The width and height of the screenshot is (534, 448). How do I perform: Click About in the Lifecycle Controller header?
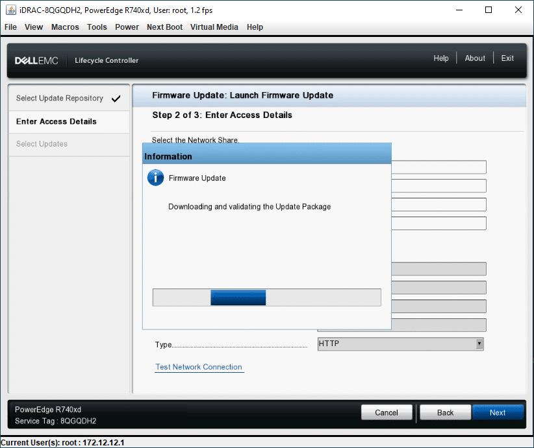tap(475, 58)
